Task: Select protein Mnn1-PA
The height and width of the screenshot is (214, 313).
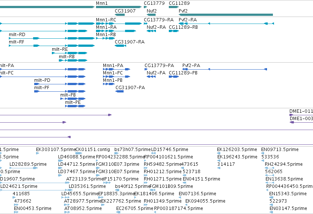Action: [x=117, y=69]
